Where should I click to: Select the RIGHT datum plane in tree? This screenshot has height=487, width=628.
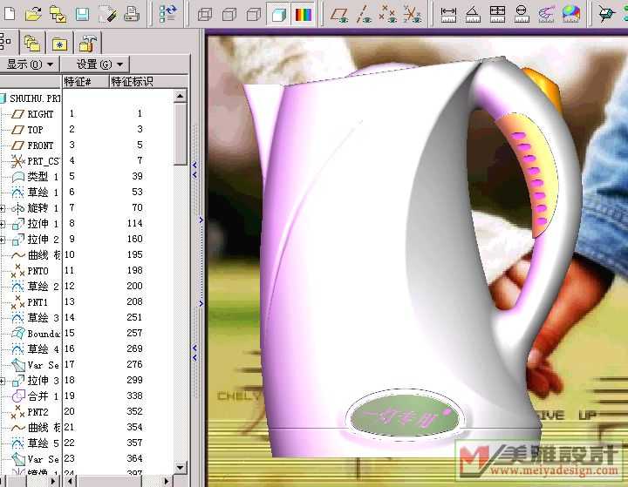coord(40,114)
